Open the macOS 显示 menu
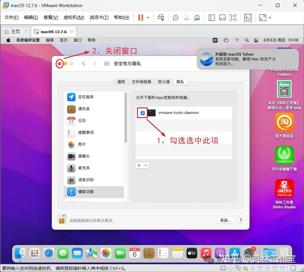This screenshot has width=304, height=272. point(64,40)
